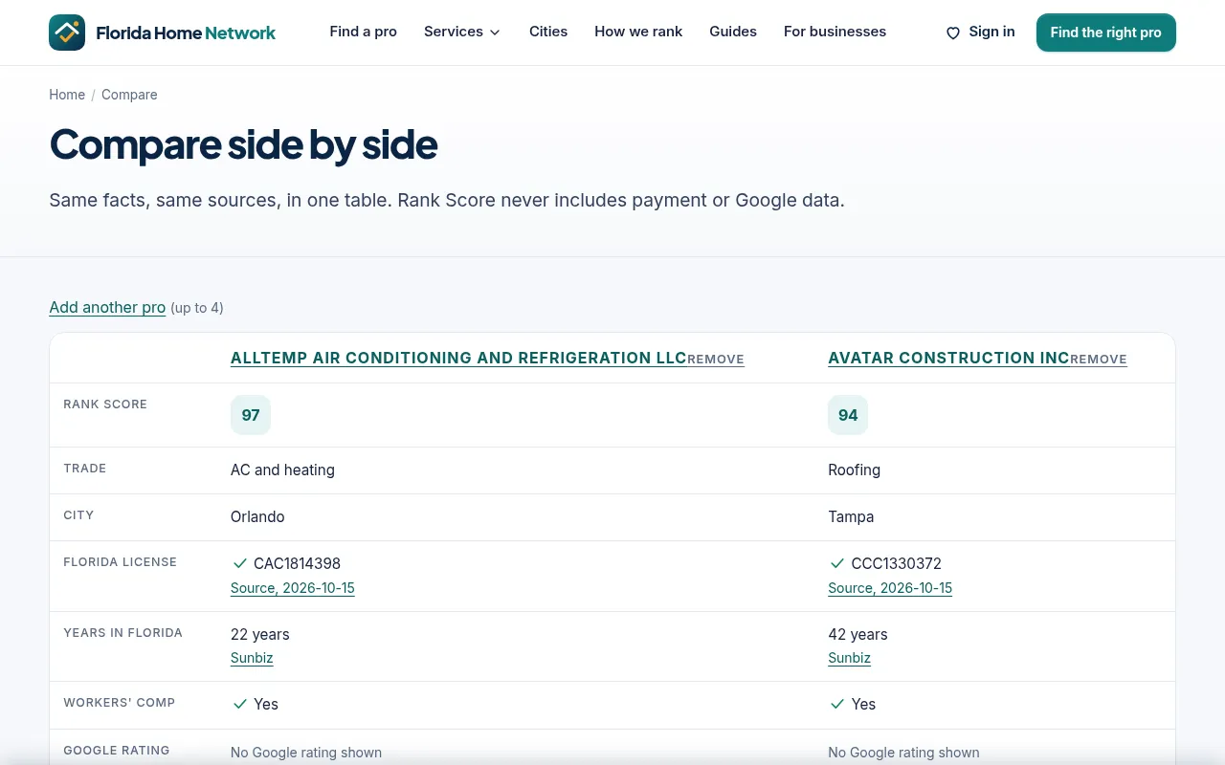
Task: Expand the Services dropdown chevron
Action: coord(495,33)
